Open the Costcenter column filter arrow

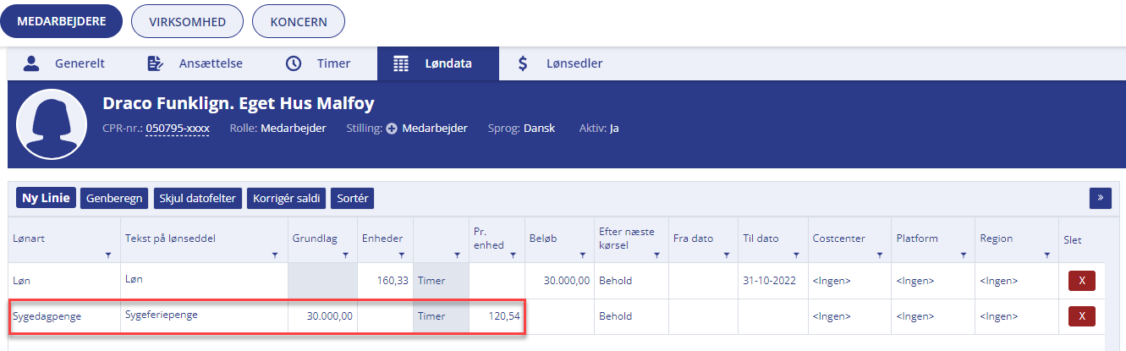(x=879, y=255)
